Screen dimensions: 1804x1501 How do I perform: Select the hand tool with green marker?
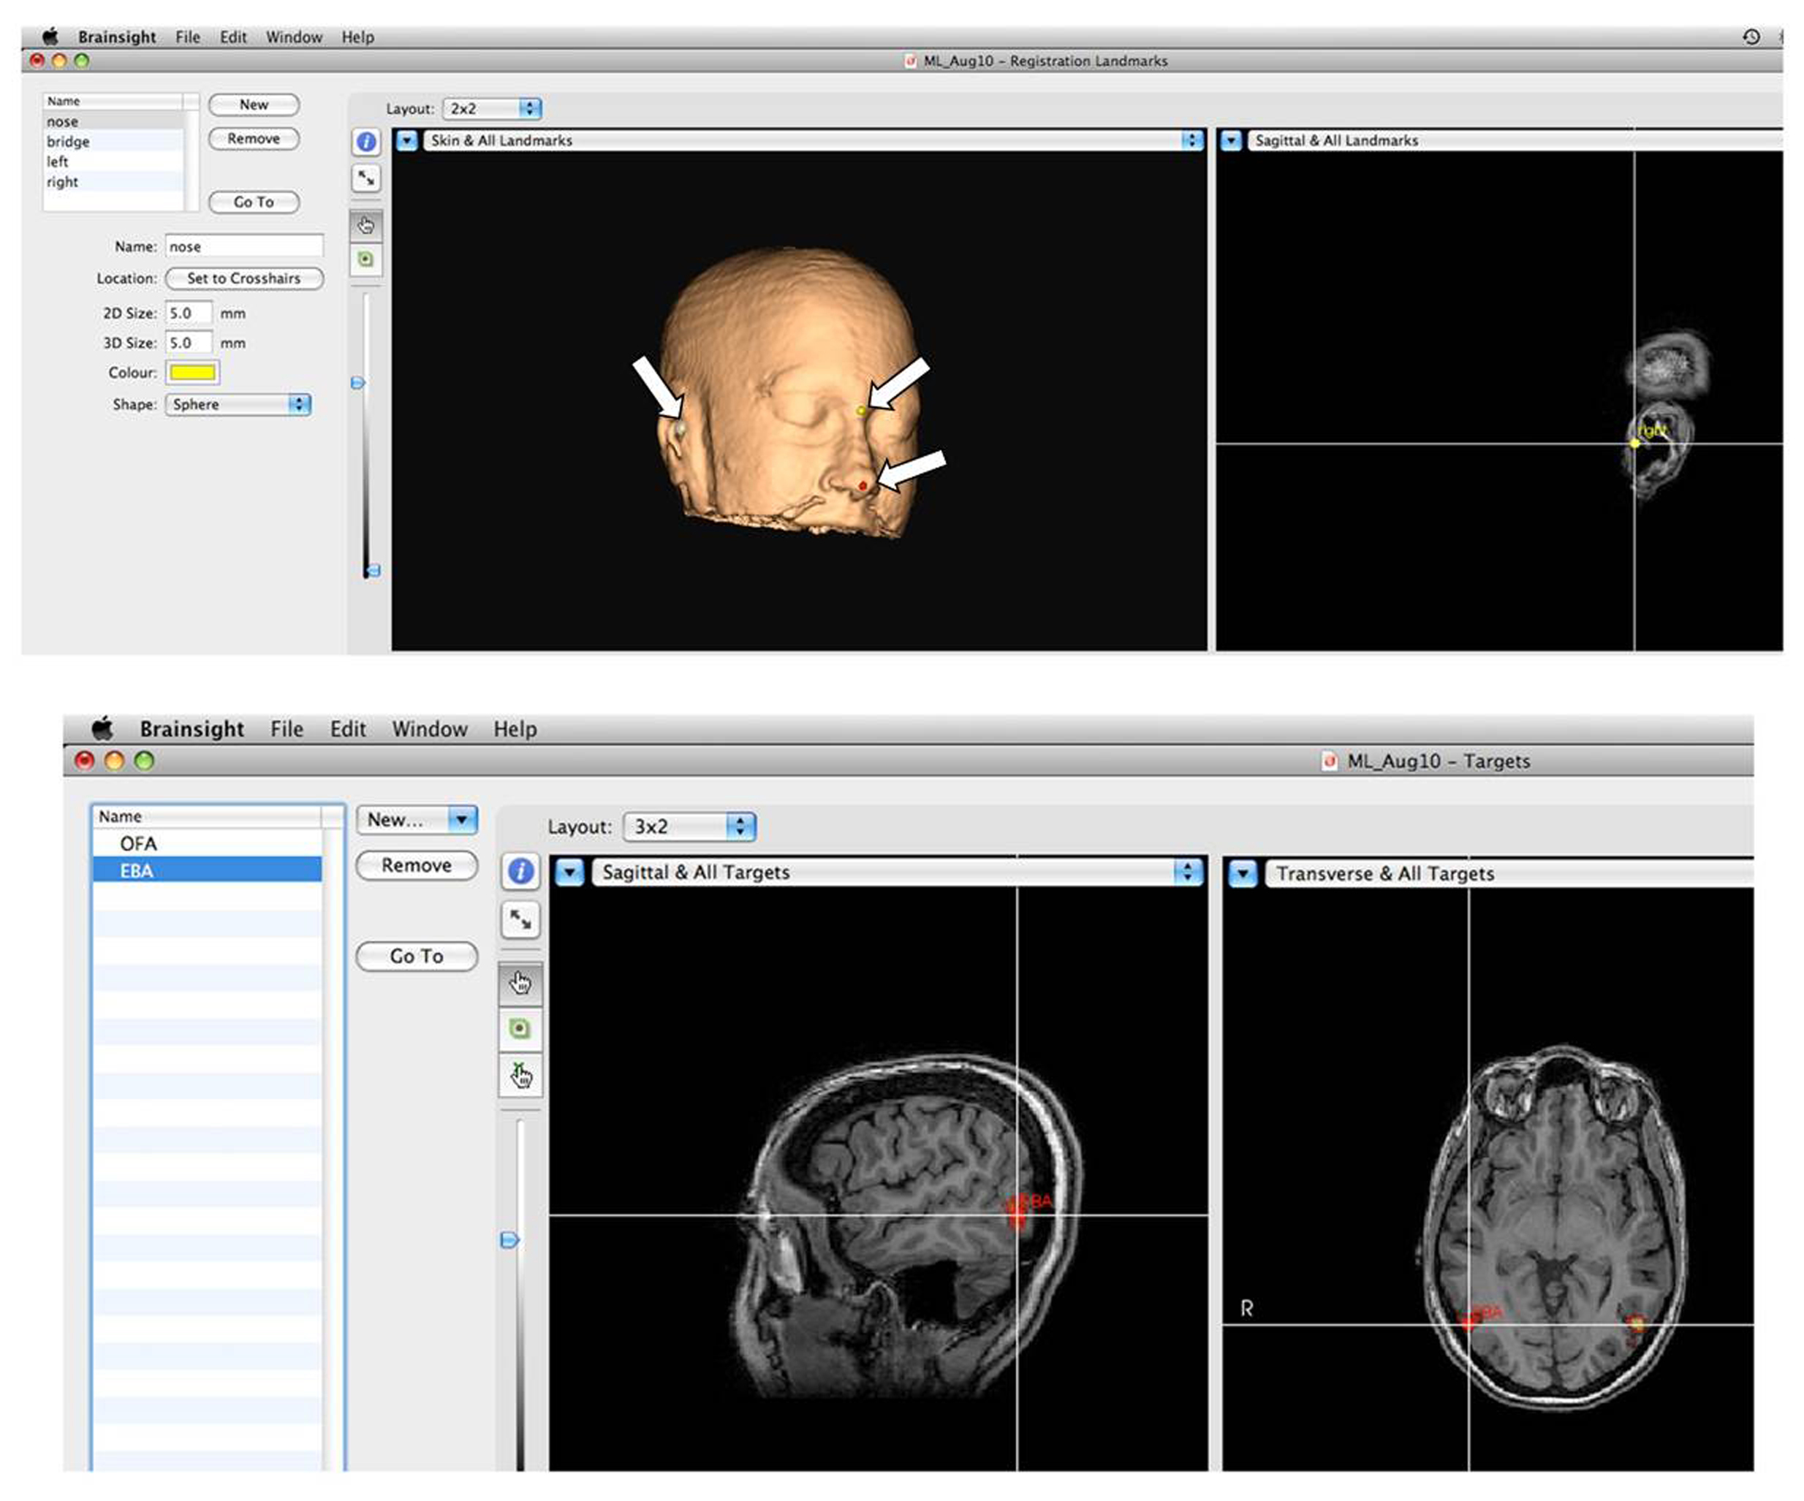pyautogui.click(x=520, y=1075)
